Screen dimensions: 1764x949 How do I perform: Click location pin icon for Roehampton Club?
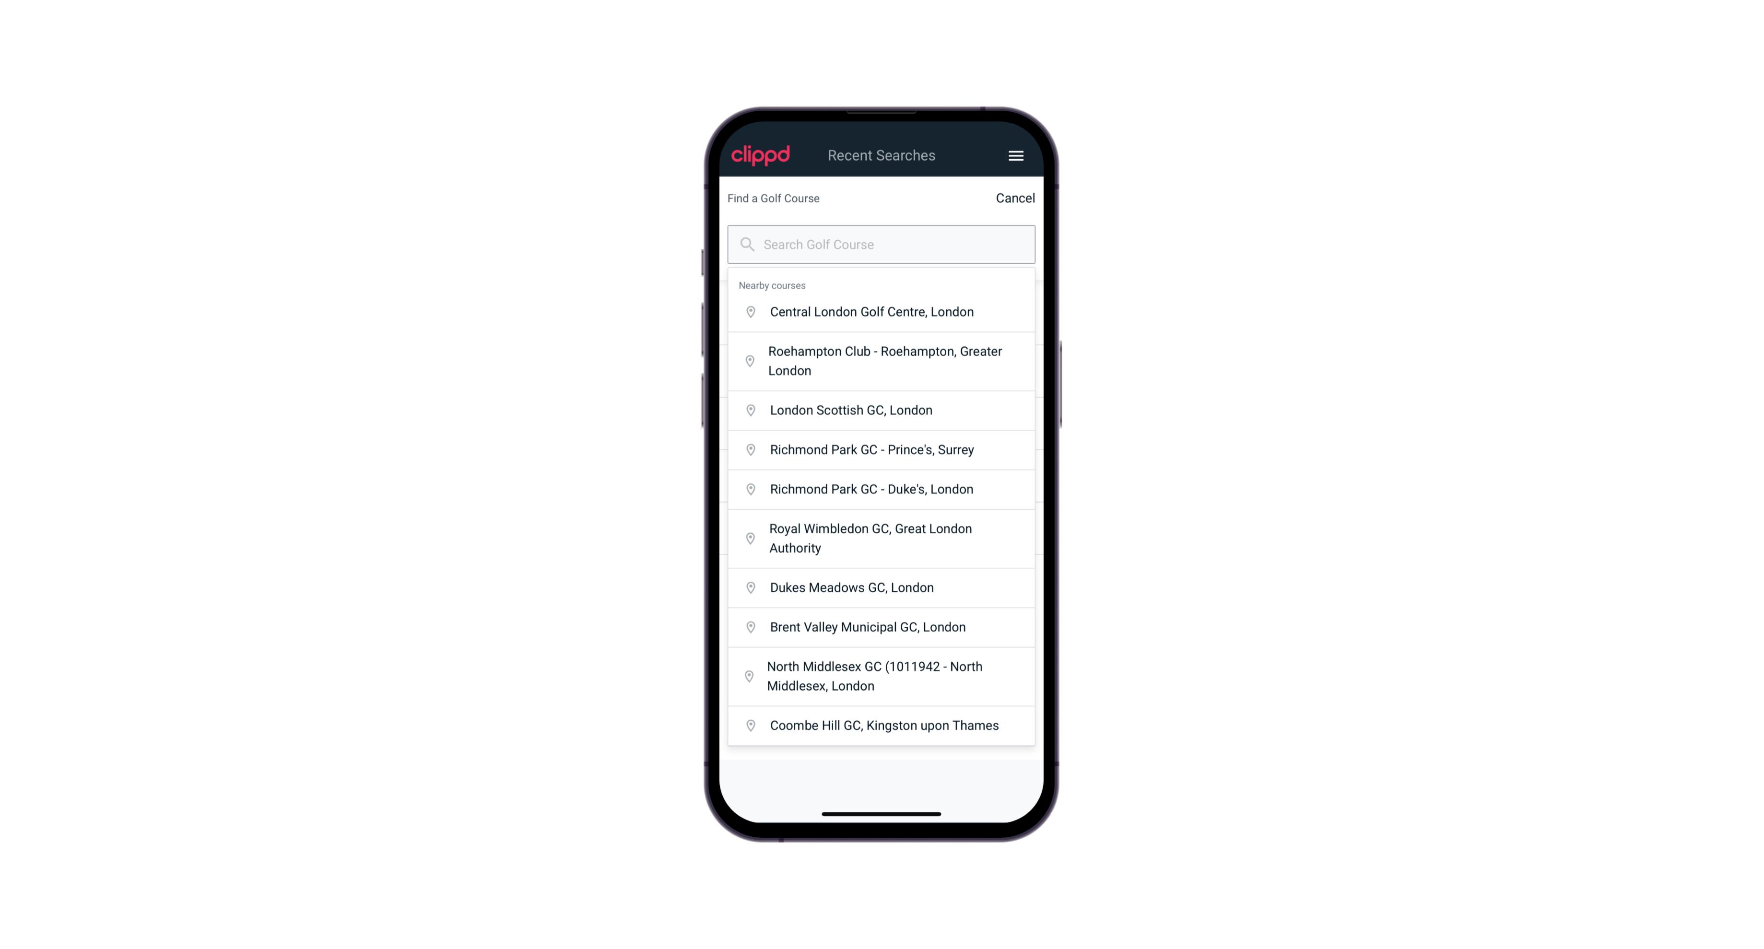749,361
